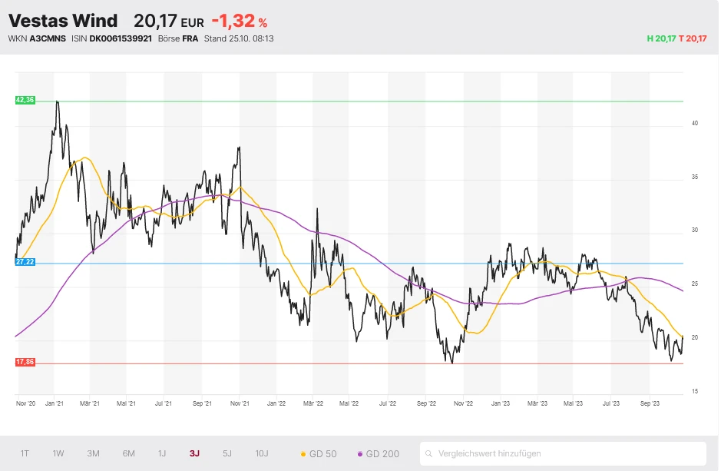Switch chart to 1W range

click(x=58, y=453)
